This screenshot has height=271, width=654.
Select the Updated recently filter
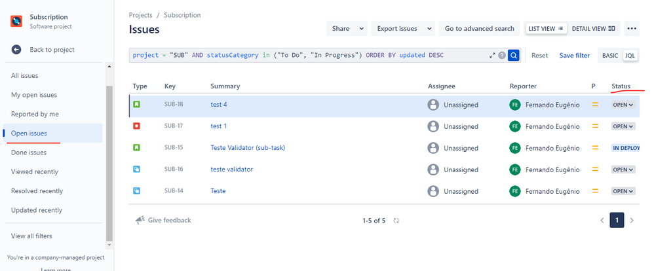pyautogui.click(x=52, y=209)
